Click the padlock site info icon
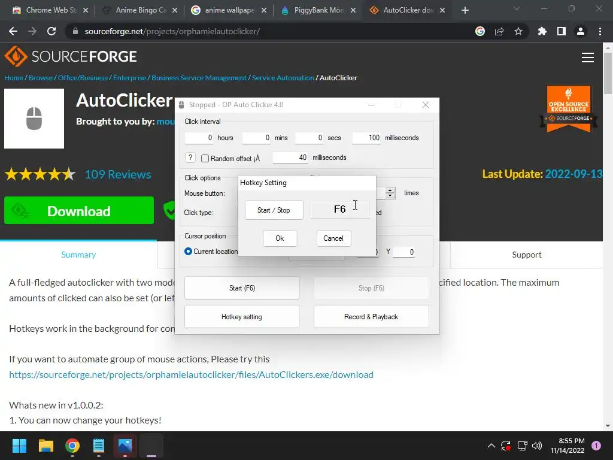Image resolution: width=613 pixels, height=460 pixels. pyautogui.click(x=75, y=31)
